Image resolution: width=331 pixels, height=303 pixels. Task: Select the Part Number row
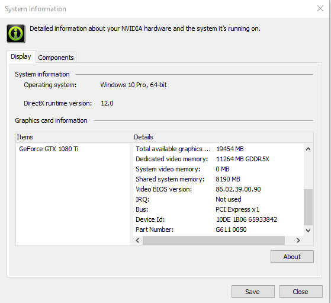(x=218, y=229)
